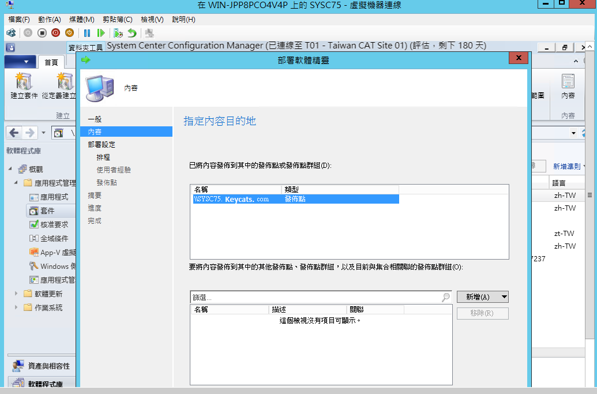Select 全域條件 in the tree

[49, 238]
